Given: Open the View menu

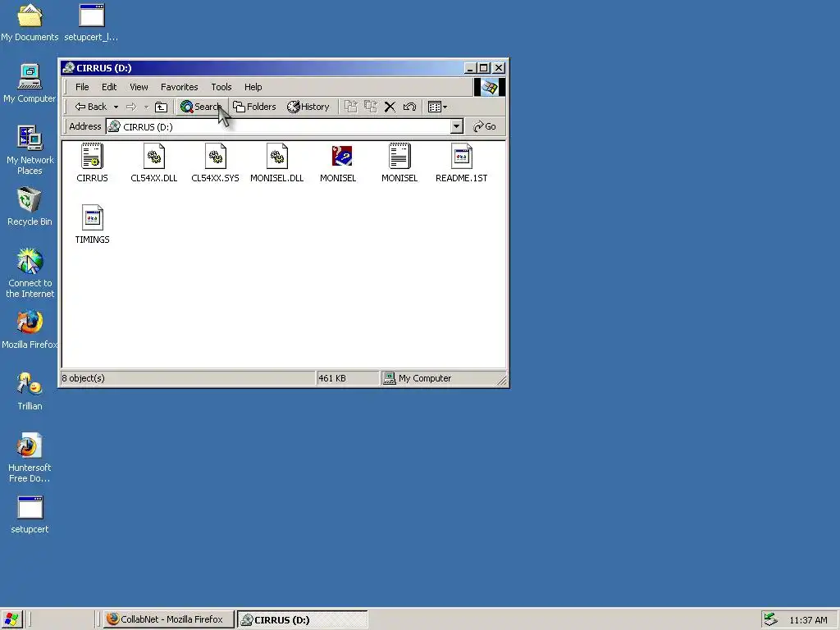Looking at the screenshot, I should [x=139, y=87].
